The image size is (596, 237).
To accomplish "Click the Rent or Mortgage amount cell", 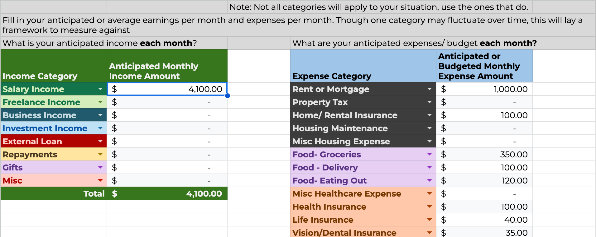I will coord(484,89).
